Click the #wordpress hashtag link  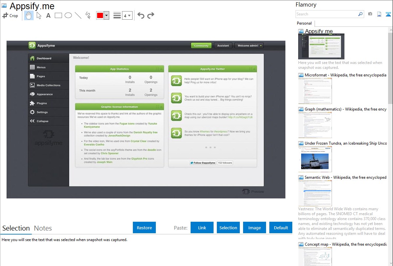point(221,132)
